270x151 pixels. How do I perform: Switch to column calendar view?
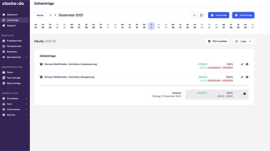194,15
